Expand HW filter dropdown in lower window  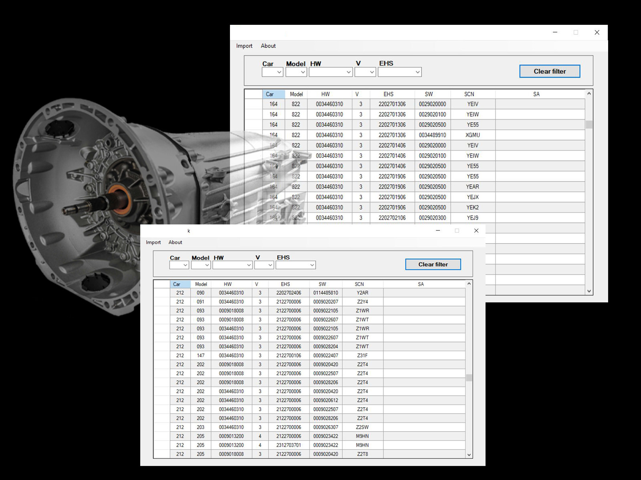pos(248,265)
